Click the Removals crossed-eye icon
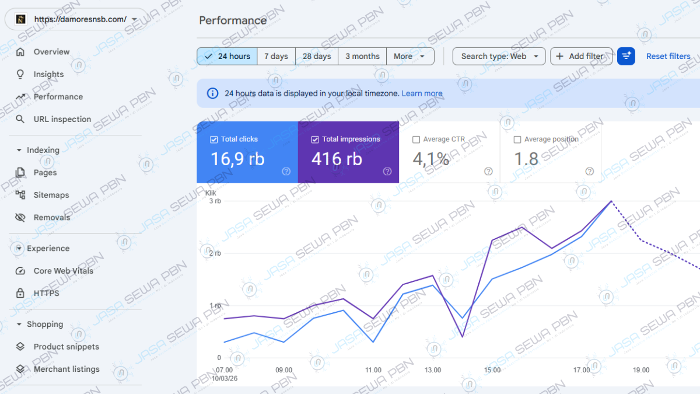Image resolution: width=700 pixels, height=394 pixels. click(20, 218)
